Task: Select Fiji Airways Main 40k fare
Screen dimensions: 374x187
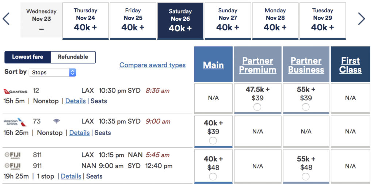Action: 213,176
